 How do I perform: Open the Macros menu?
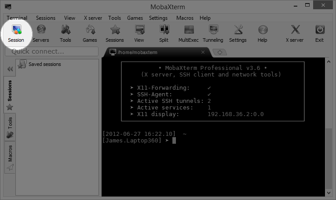185,18
